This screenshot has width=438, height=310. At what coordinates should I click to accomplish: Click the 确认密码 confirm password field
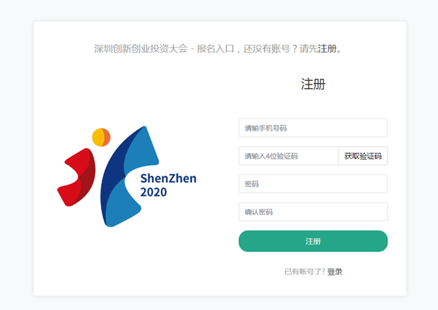click(x=312, y=212)
